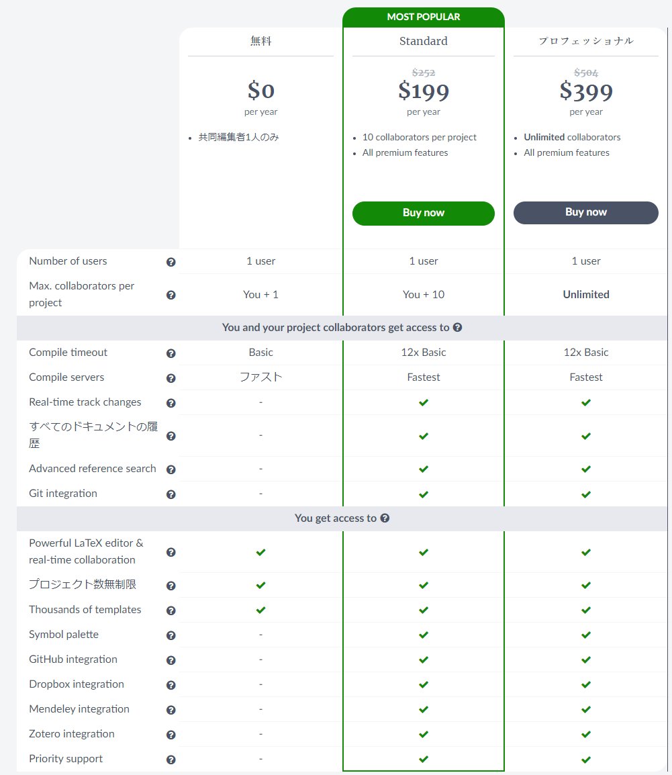Show help for Symbol palette
Image resolution: width=672 pixels, height=775 pixels.
pos(171,635)
